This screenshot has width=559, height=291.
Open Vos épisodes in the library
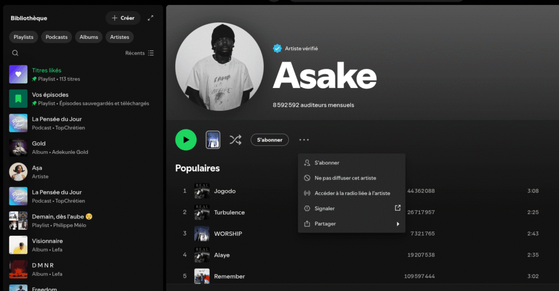point(83,99)
